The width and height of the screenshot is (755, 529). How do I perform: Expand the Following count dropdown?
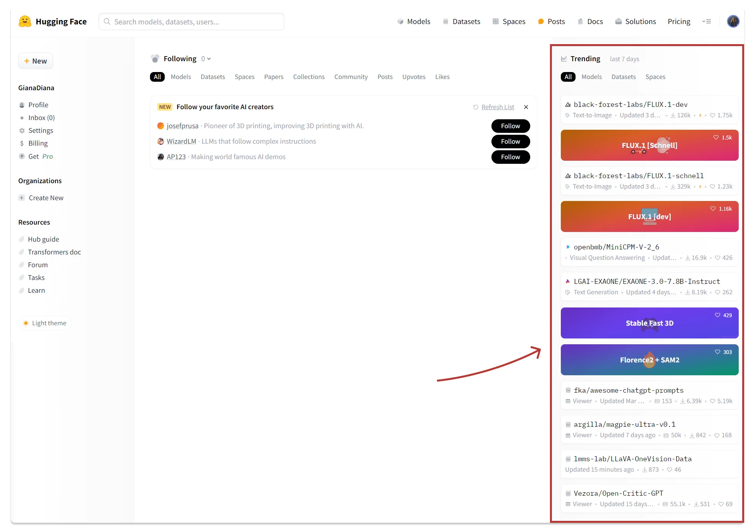(206, 59)
